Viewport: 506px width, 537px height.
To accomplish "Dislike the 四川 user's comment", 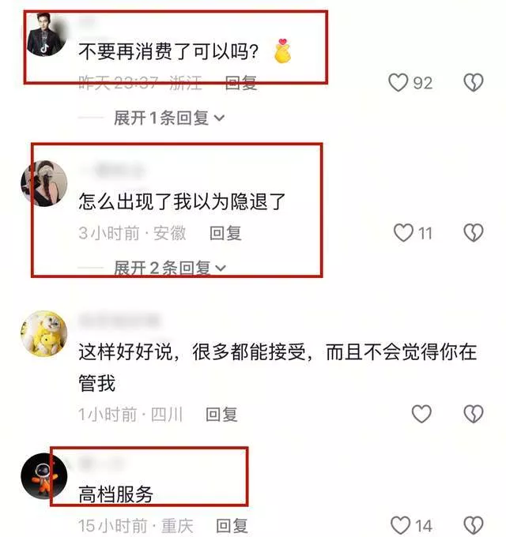I will point(474,414).
